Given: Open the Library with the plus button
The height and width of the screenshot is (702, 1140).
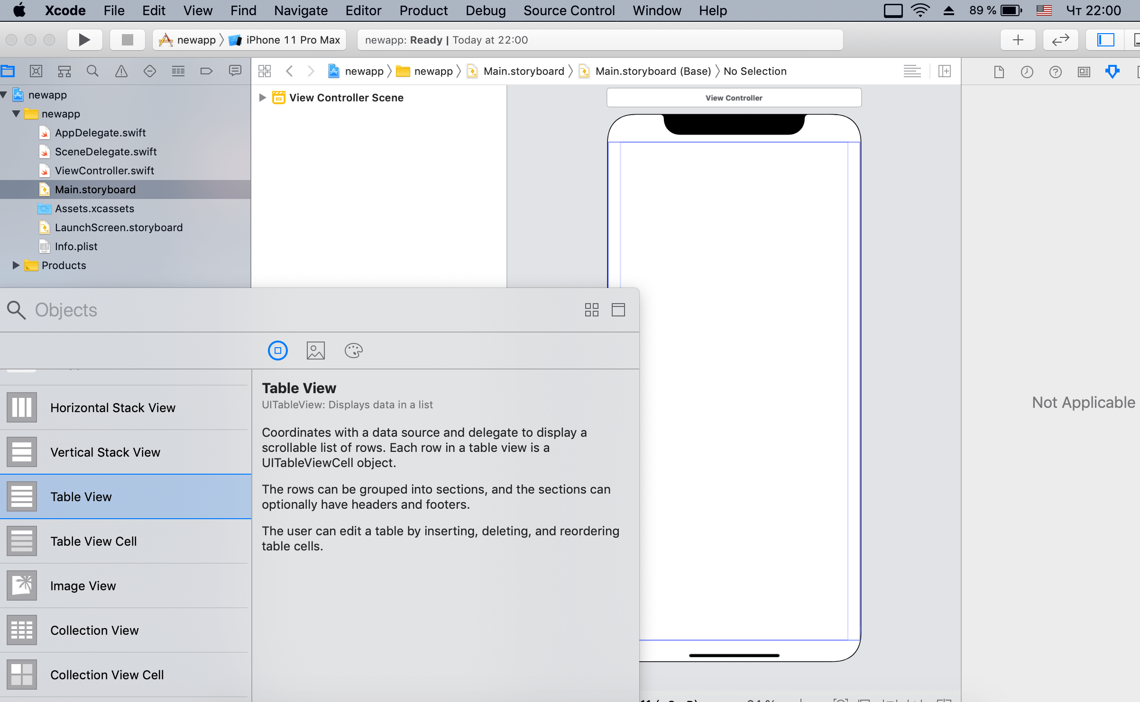Looking at the screenshot, I should tap(1018, 40).
